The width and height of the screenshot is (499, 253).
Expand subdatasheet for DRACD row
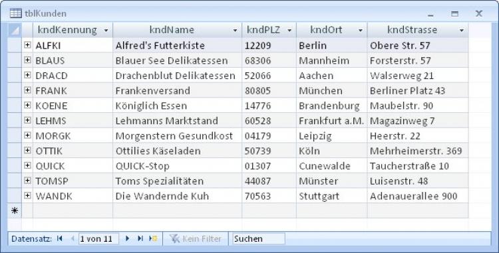pos(27,75)
